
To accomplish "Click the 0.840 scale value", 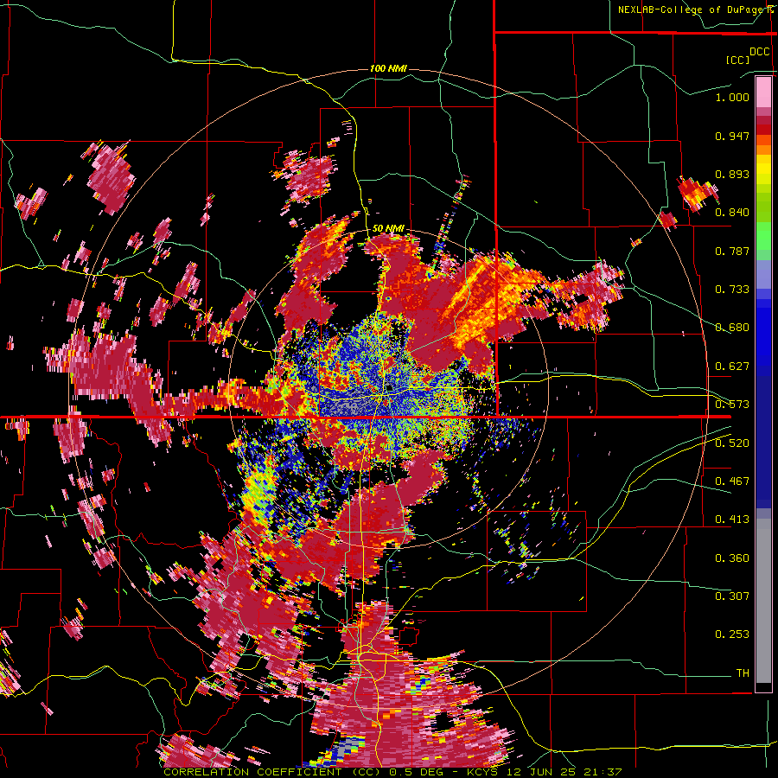I will [732, 213].
